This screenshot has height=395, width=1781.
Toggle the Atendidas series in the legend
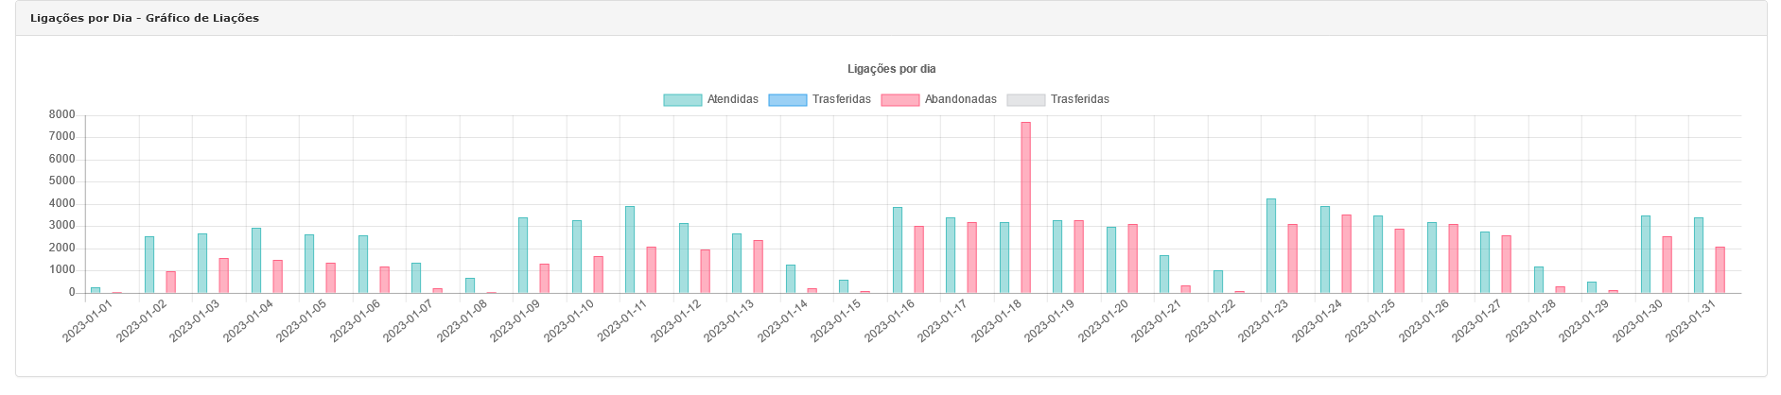710,100
